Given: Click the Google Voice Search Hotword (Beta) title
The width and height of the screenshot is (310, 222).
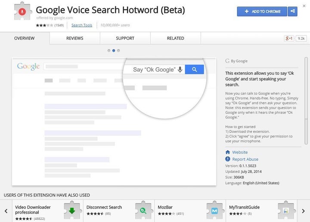Looking at the screenshot, I should pos(110,10).
